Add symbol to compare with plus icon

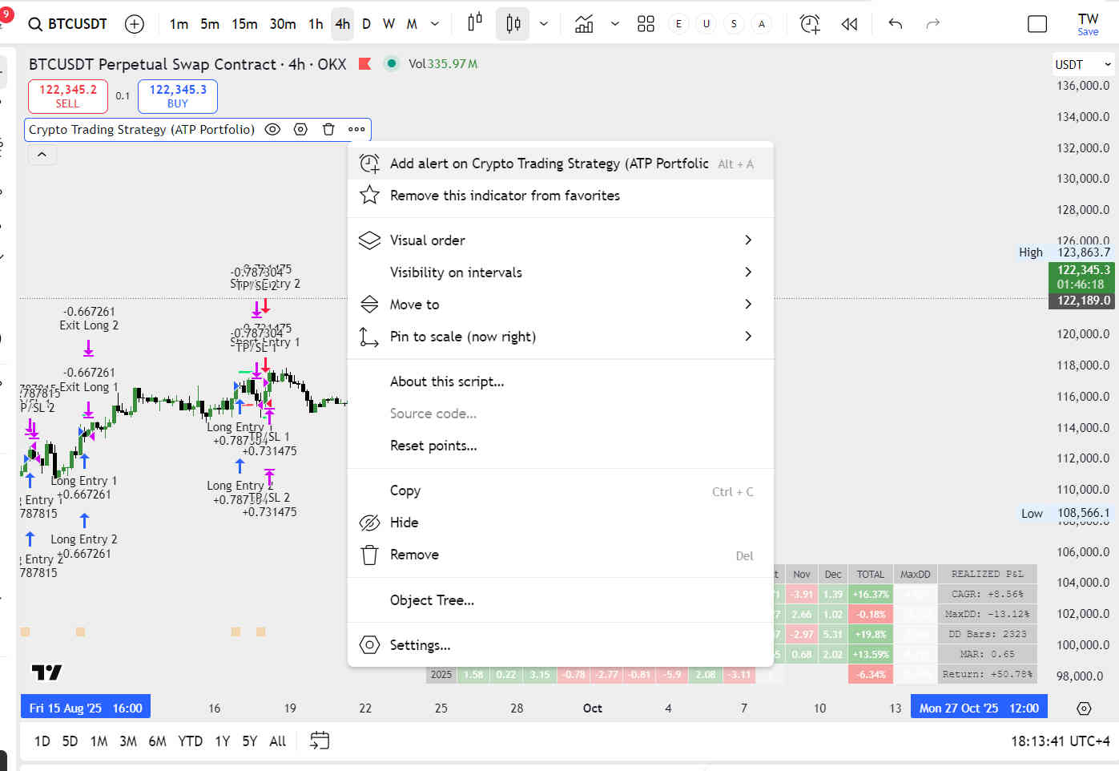pyautogui.click(x=135, y=24)
